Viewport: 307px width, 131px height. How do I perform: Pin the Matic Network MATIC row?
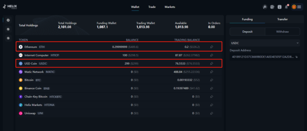tap(211, 72)
